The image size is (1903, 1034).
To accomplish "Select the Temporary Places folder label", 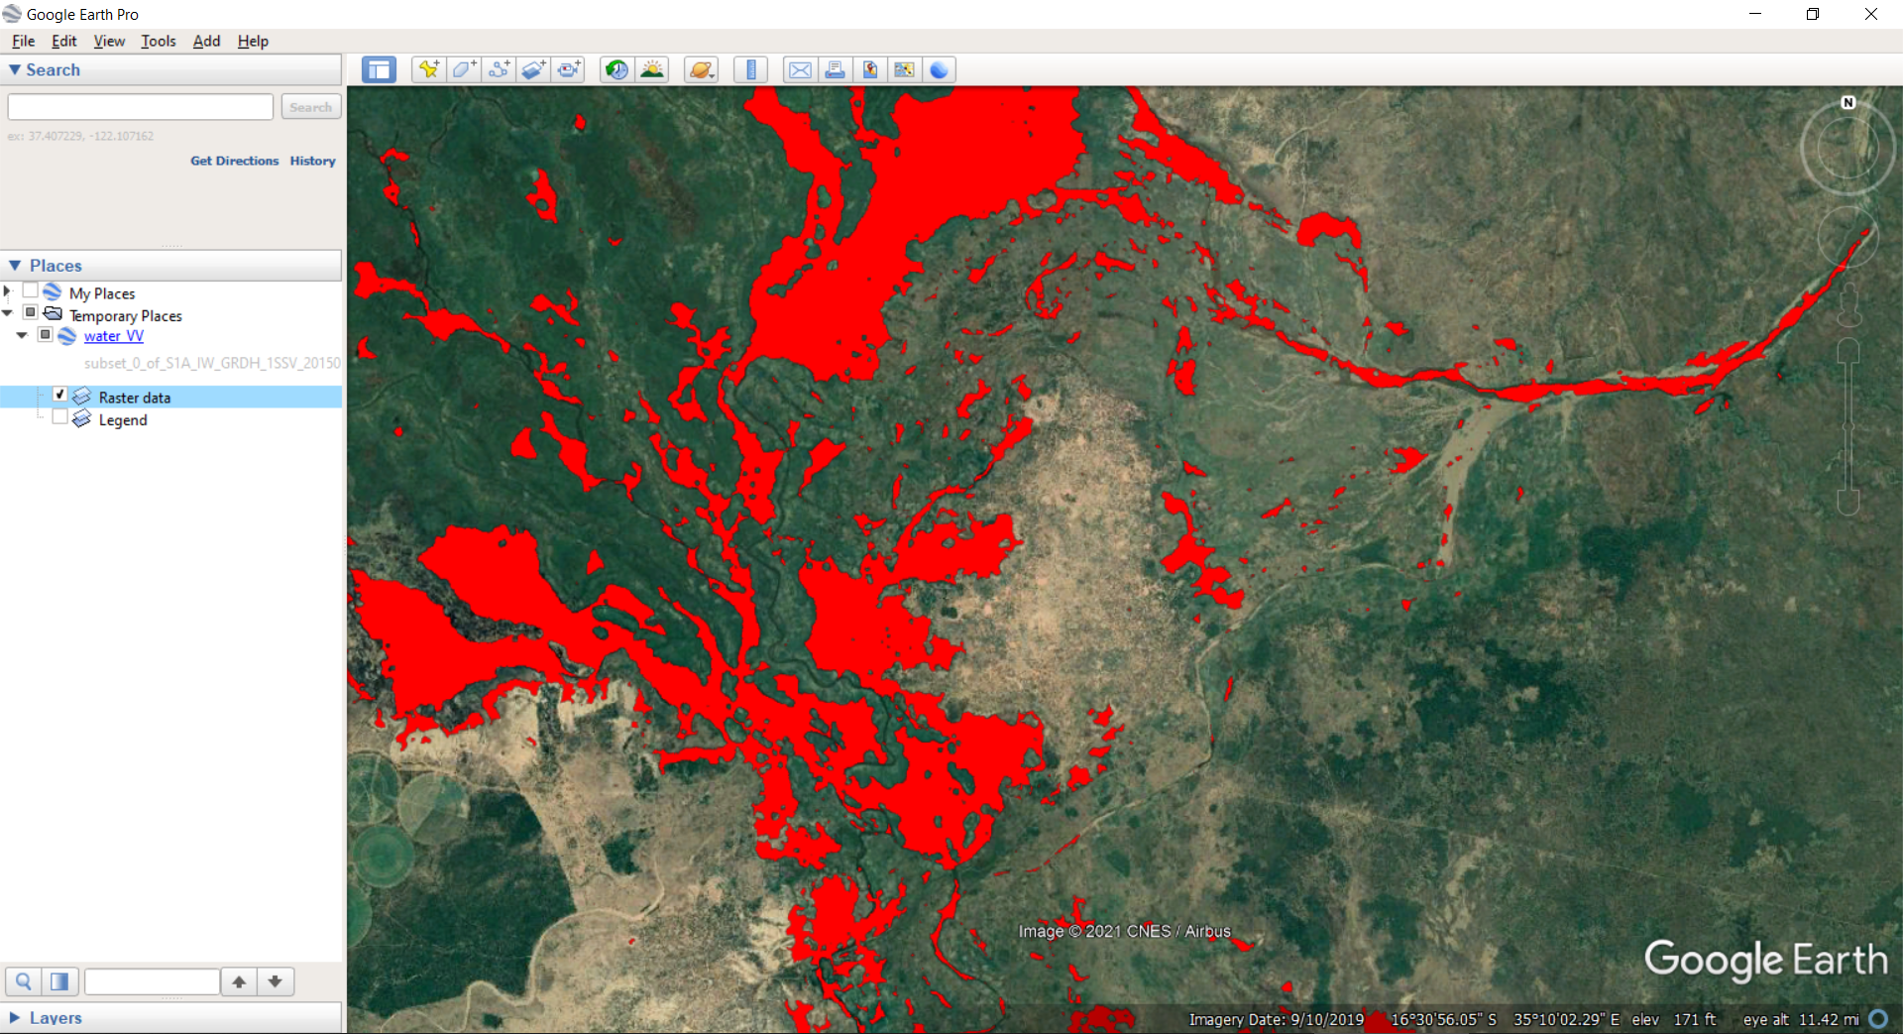I will coord(126,316).
